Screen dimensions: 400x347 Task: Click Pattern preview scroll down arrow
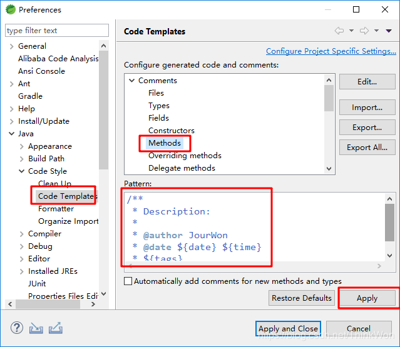click(x=389, y=256)
